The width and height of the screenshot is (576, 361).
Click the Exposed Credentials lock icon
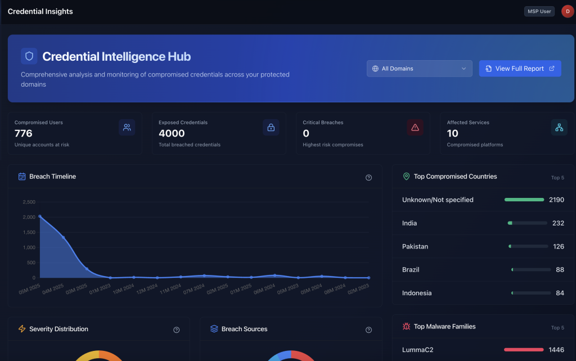(271, 128)
